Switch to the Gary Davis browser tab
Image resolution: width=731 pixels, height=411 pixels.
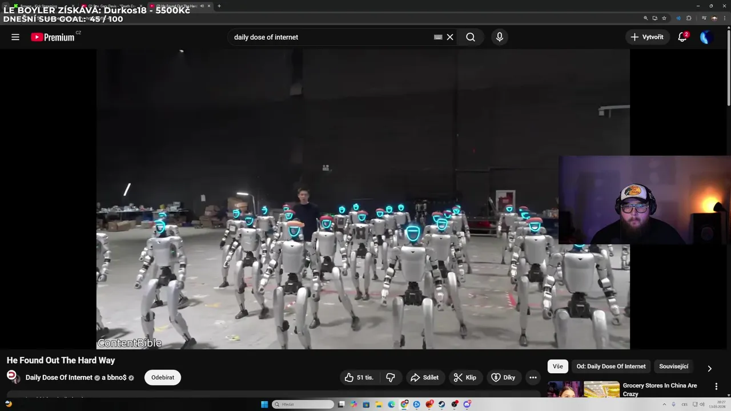point(111,6)
